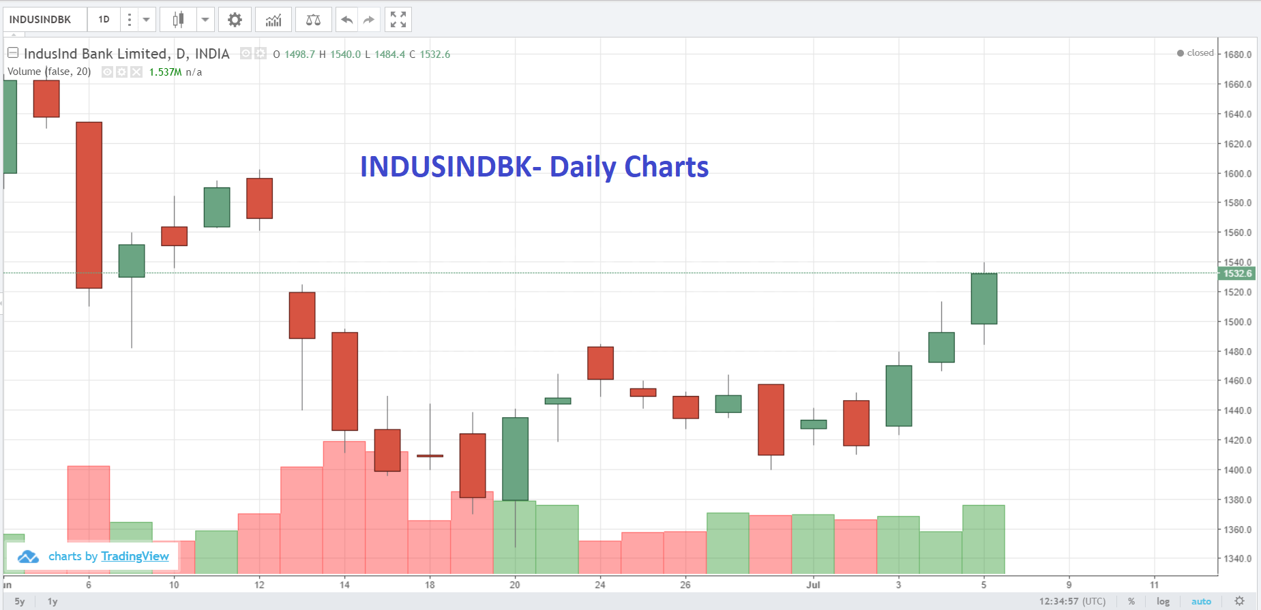The width and height of the screenshot is (1261, 610).
Task: Collapse the IndusInd Bank Limited legend
Action: click(13, 52)
